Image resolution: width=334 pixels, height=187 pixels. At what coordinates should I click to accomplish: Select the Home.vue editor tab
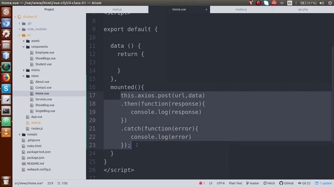[179, 9]
